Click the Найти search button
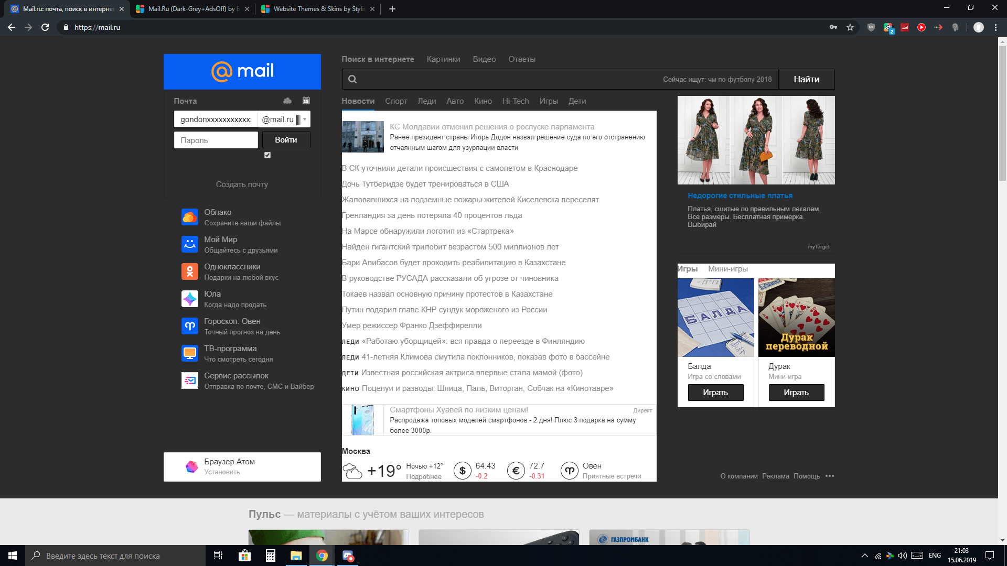Viewport: 1007px width, 566px height. point(807,79)
